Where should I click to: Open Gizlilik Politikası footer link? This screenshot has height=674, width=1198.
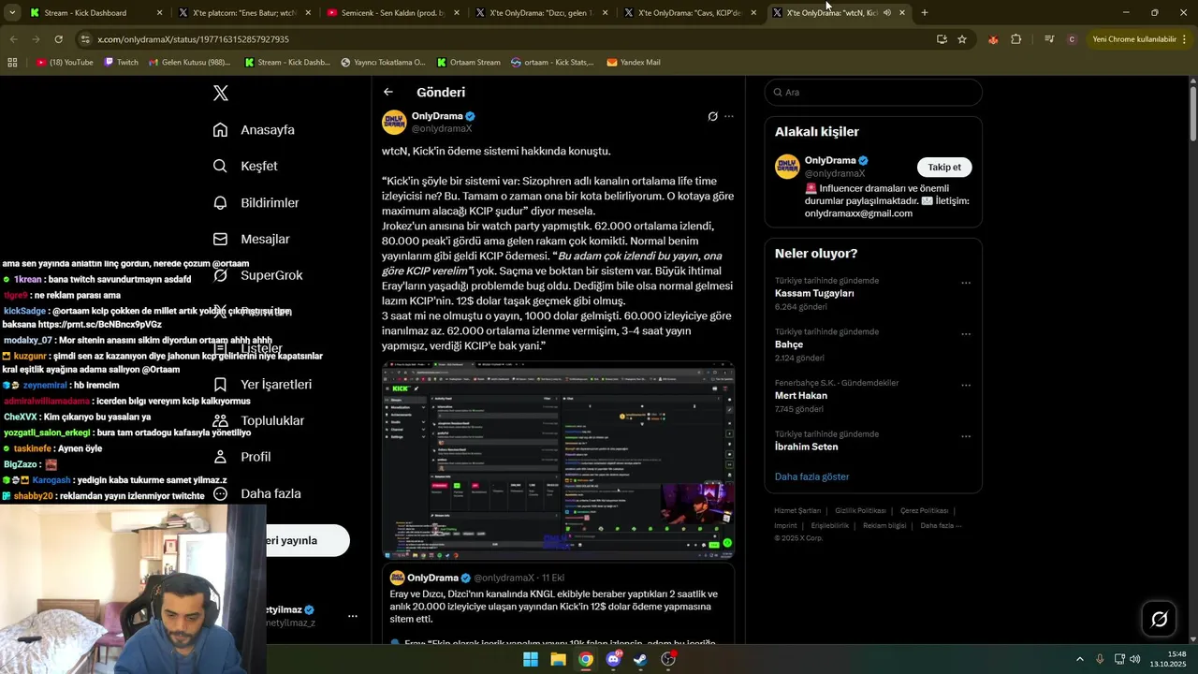point(860,511)
